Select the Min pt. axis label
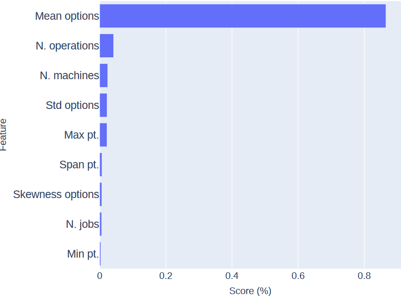This screenshot has width=401, height=296. (83, 254)
